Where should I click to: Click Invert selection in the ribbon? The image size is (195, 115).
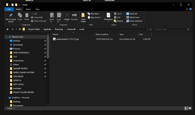134,21
